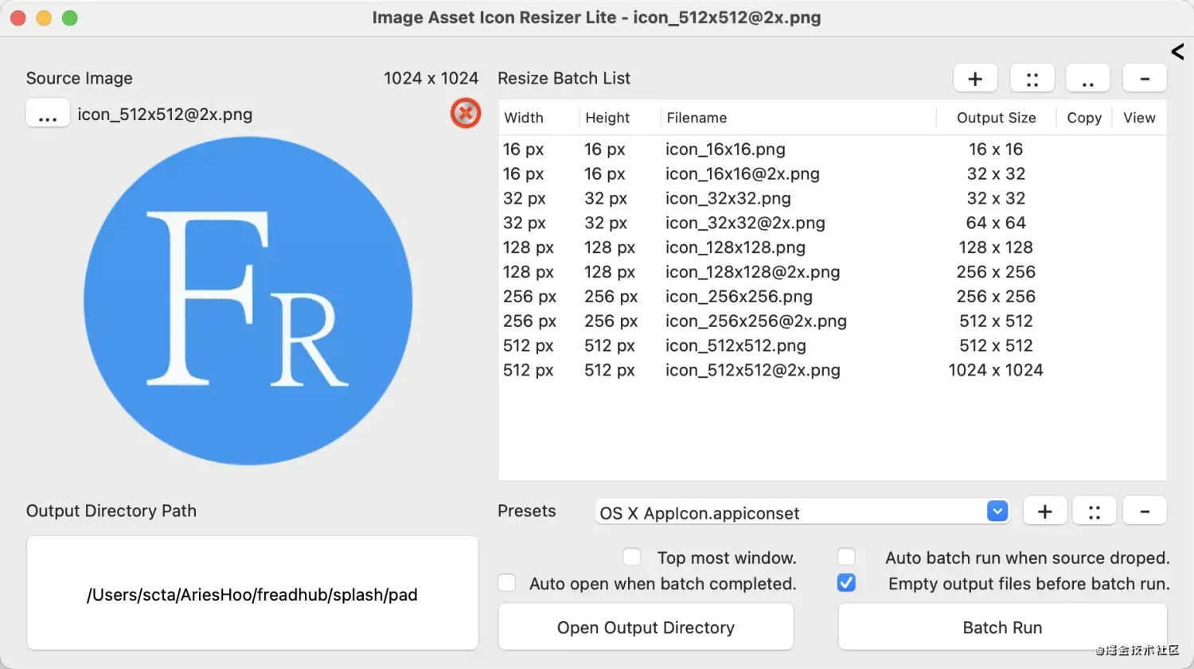Open the Presets dropdown

tap(997, 511)
